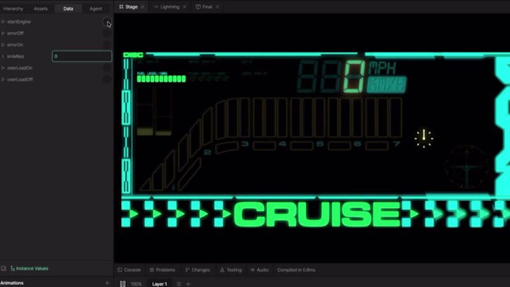Fire the errorOff trigger button

106,33
